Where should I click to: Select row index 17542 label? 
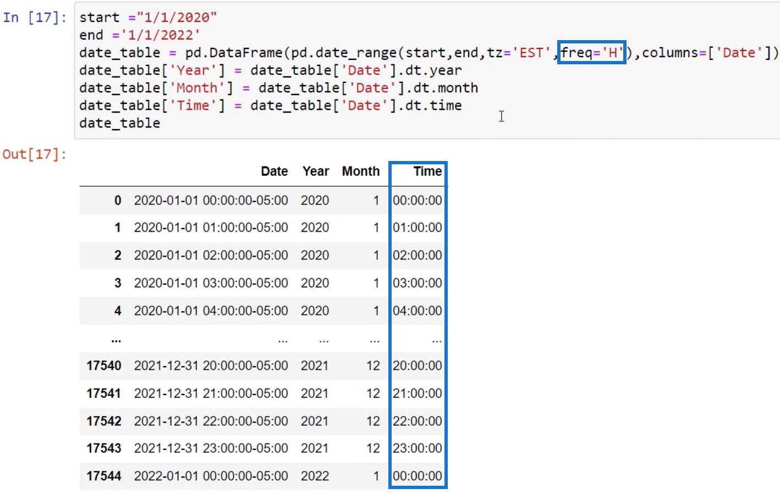pos(103,421)
